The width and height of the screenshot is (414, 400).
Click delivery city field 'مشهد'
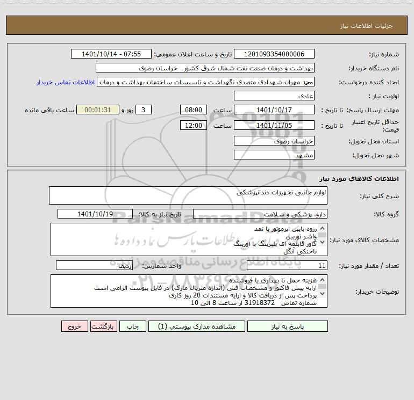274,155
